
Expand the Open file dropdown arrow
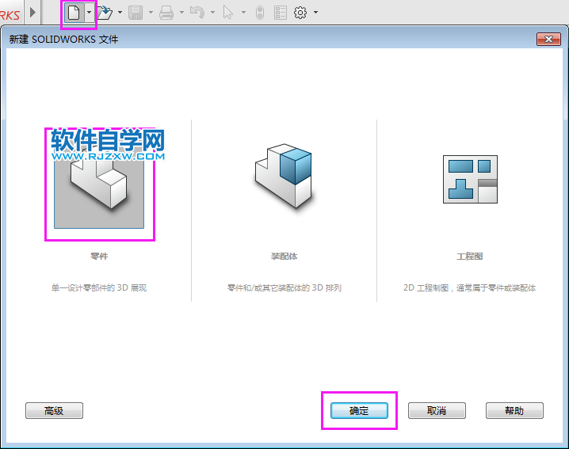(x=120, y=13)
